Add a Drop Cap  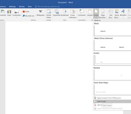click(129, 14)
